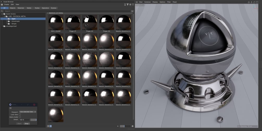This screenshot has height=131, width=262.
Task: Switch asset view to grid mode
Action: click(51, 126)
